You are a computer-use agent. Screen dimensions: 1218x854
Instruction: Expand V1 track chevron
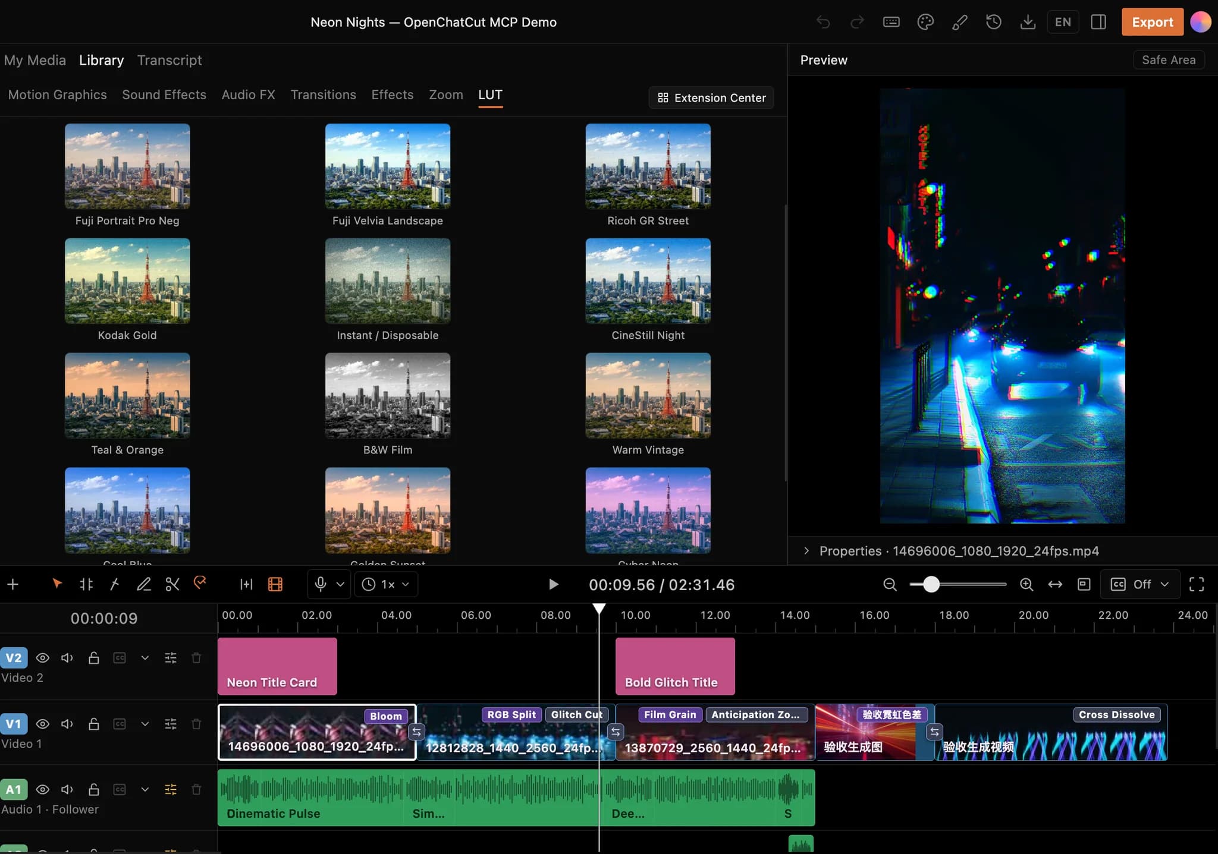(x=145, y=724)
